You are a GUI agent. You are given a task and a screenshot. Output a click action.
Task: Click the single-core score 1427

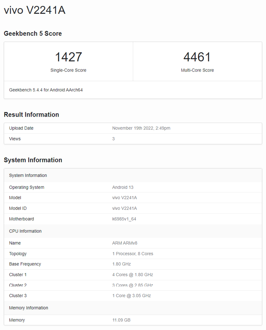click(x=68, y=57)
